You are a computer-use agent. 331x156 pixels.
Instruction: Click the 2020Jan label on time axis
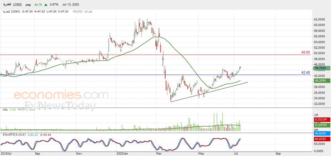click(x=122, y=154)
